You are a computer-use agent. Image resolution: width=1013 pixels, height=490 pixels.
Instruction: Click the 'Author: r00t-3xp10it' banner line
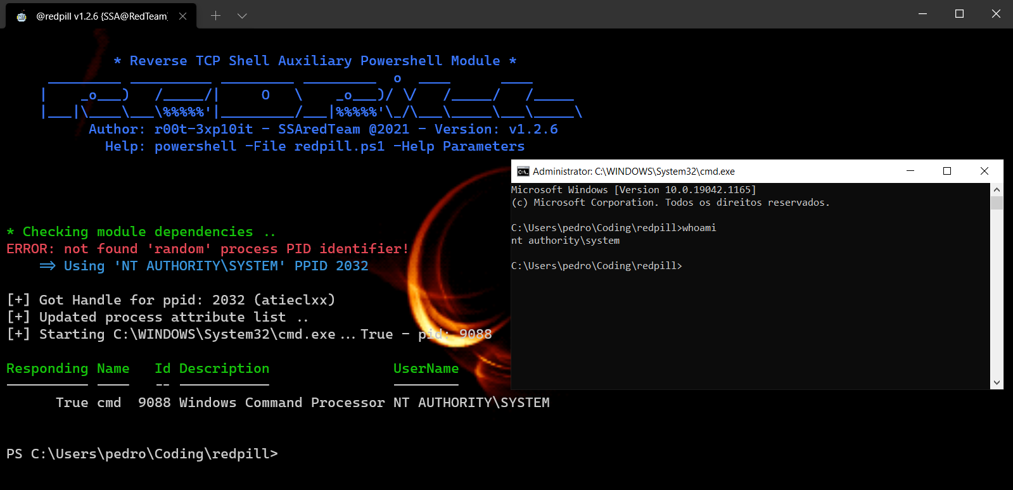click(x=323, y=129)
